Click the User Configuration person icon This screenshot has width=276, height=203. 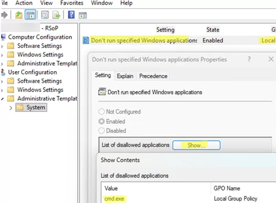pyautogui.click(x=3, y=72)
